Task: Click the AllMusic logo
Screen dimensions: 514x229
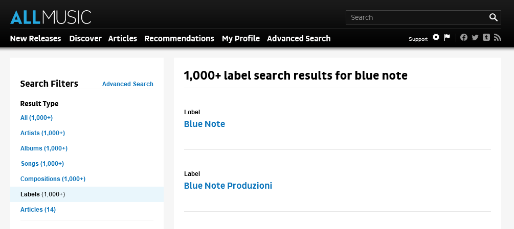Action: (x=51, y=17)
